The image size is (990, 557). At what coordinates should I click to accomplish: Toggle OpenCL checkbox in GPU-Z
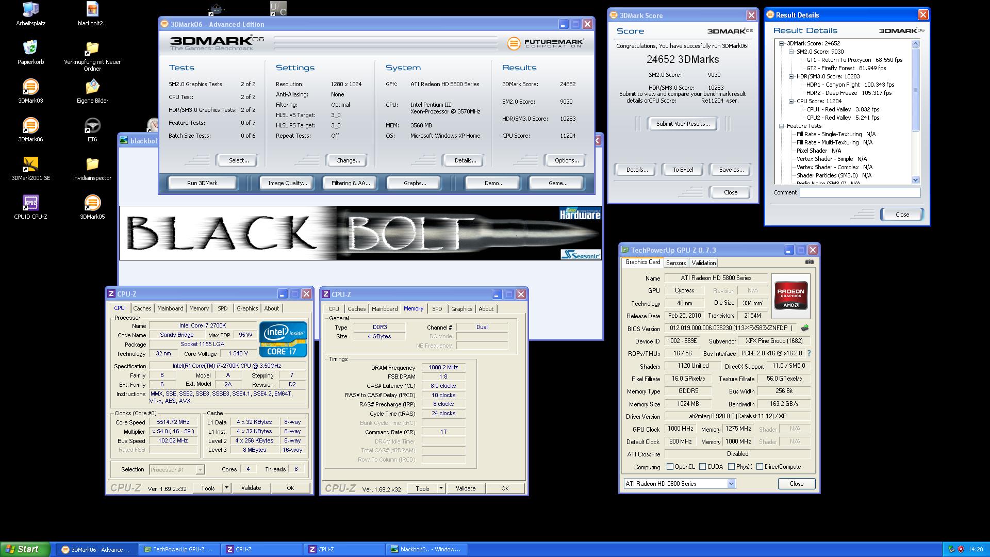(x=670, y=467)
